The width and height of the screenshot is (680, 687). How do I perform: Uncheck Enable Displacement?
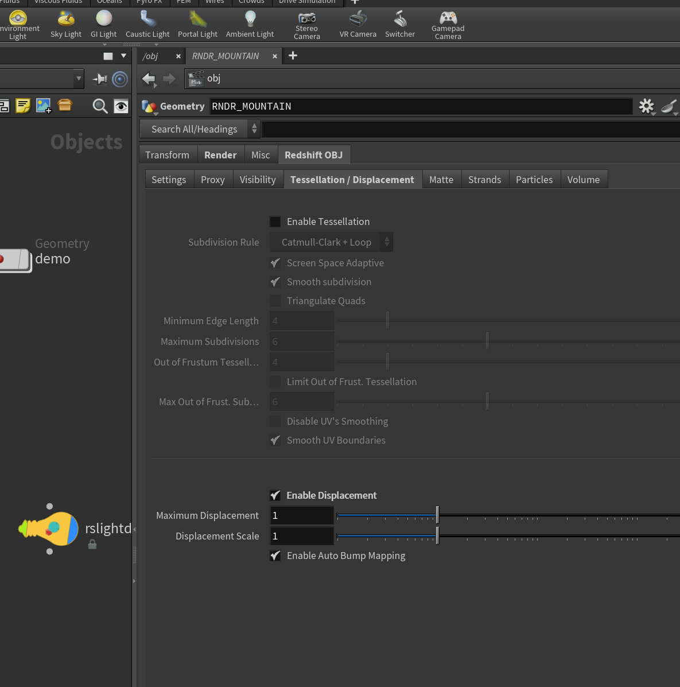click(275, 495)
